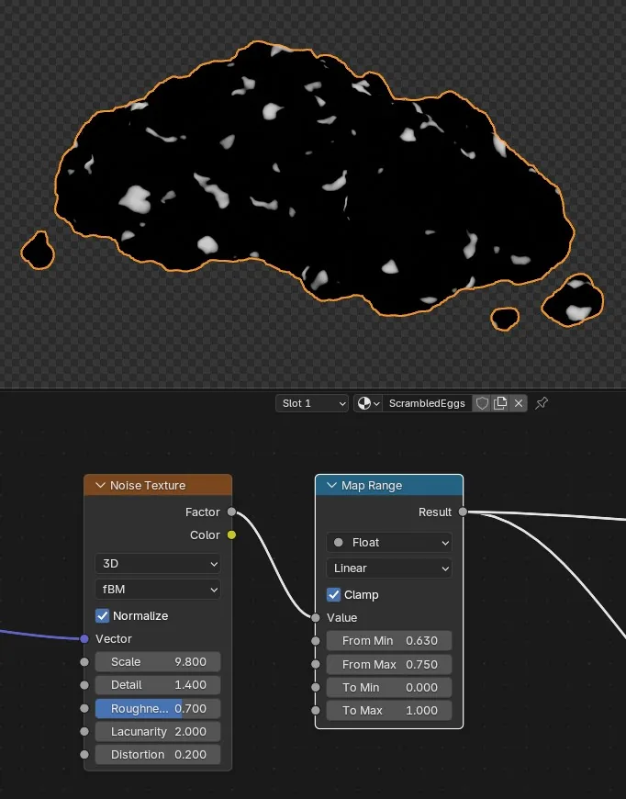Open the 3D dimensions dropdown
The width and height of the screenshot is (626, 799).
click(x=158, y=564)
